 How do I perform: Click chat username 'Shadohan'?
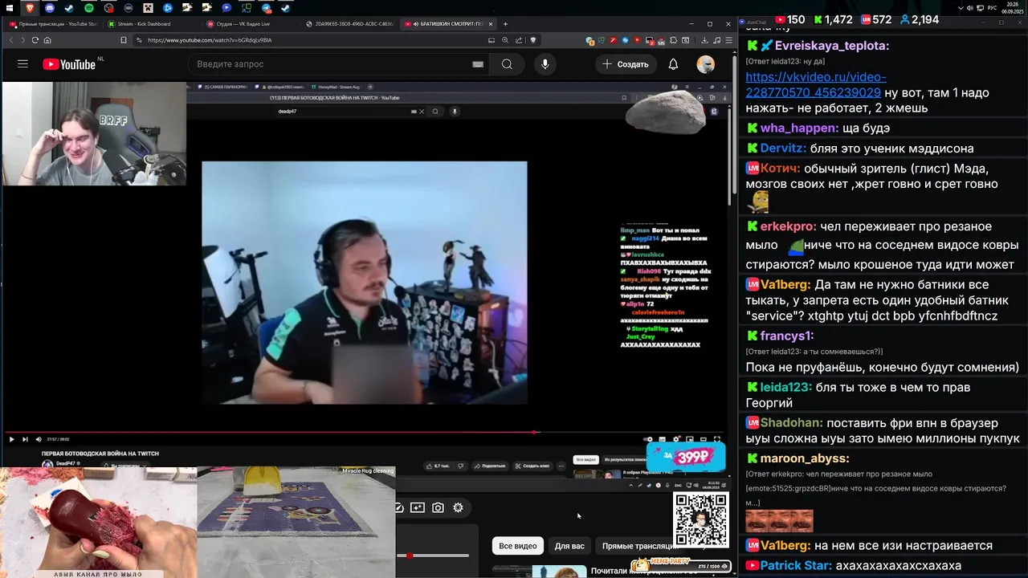pos(792,423)
